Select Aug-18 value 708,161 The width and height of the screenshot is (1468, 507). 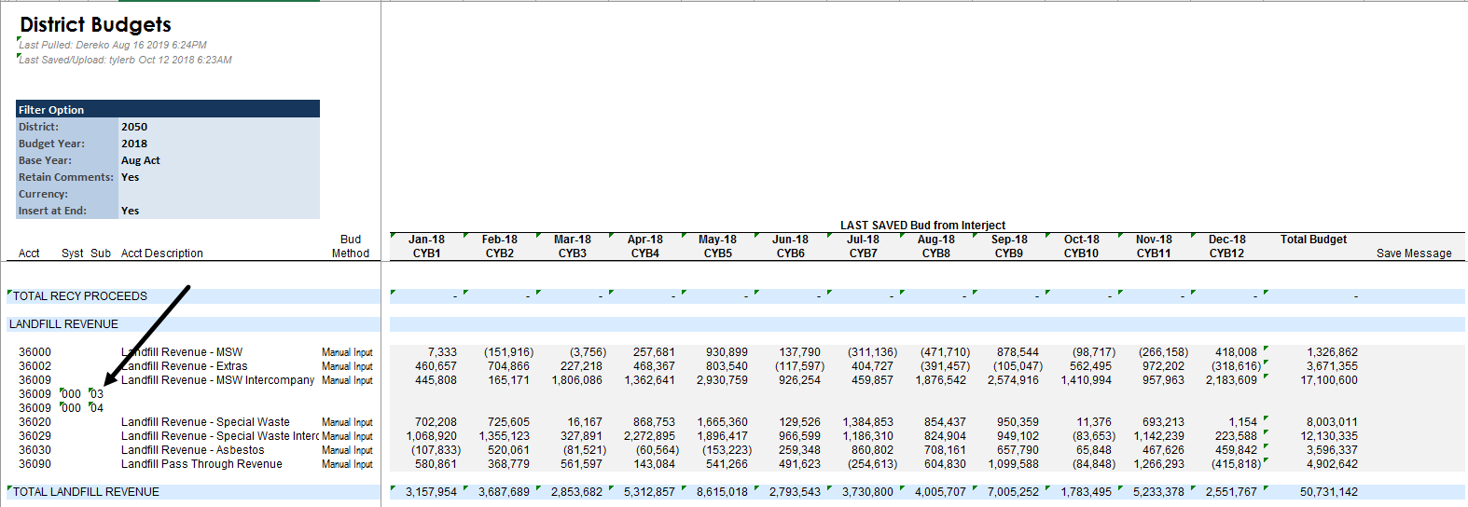tap(945, 450)
